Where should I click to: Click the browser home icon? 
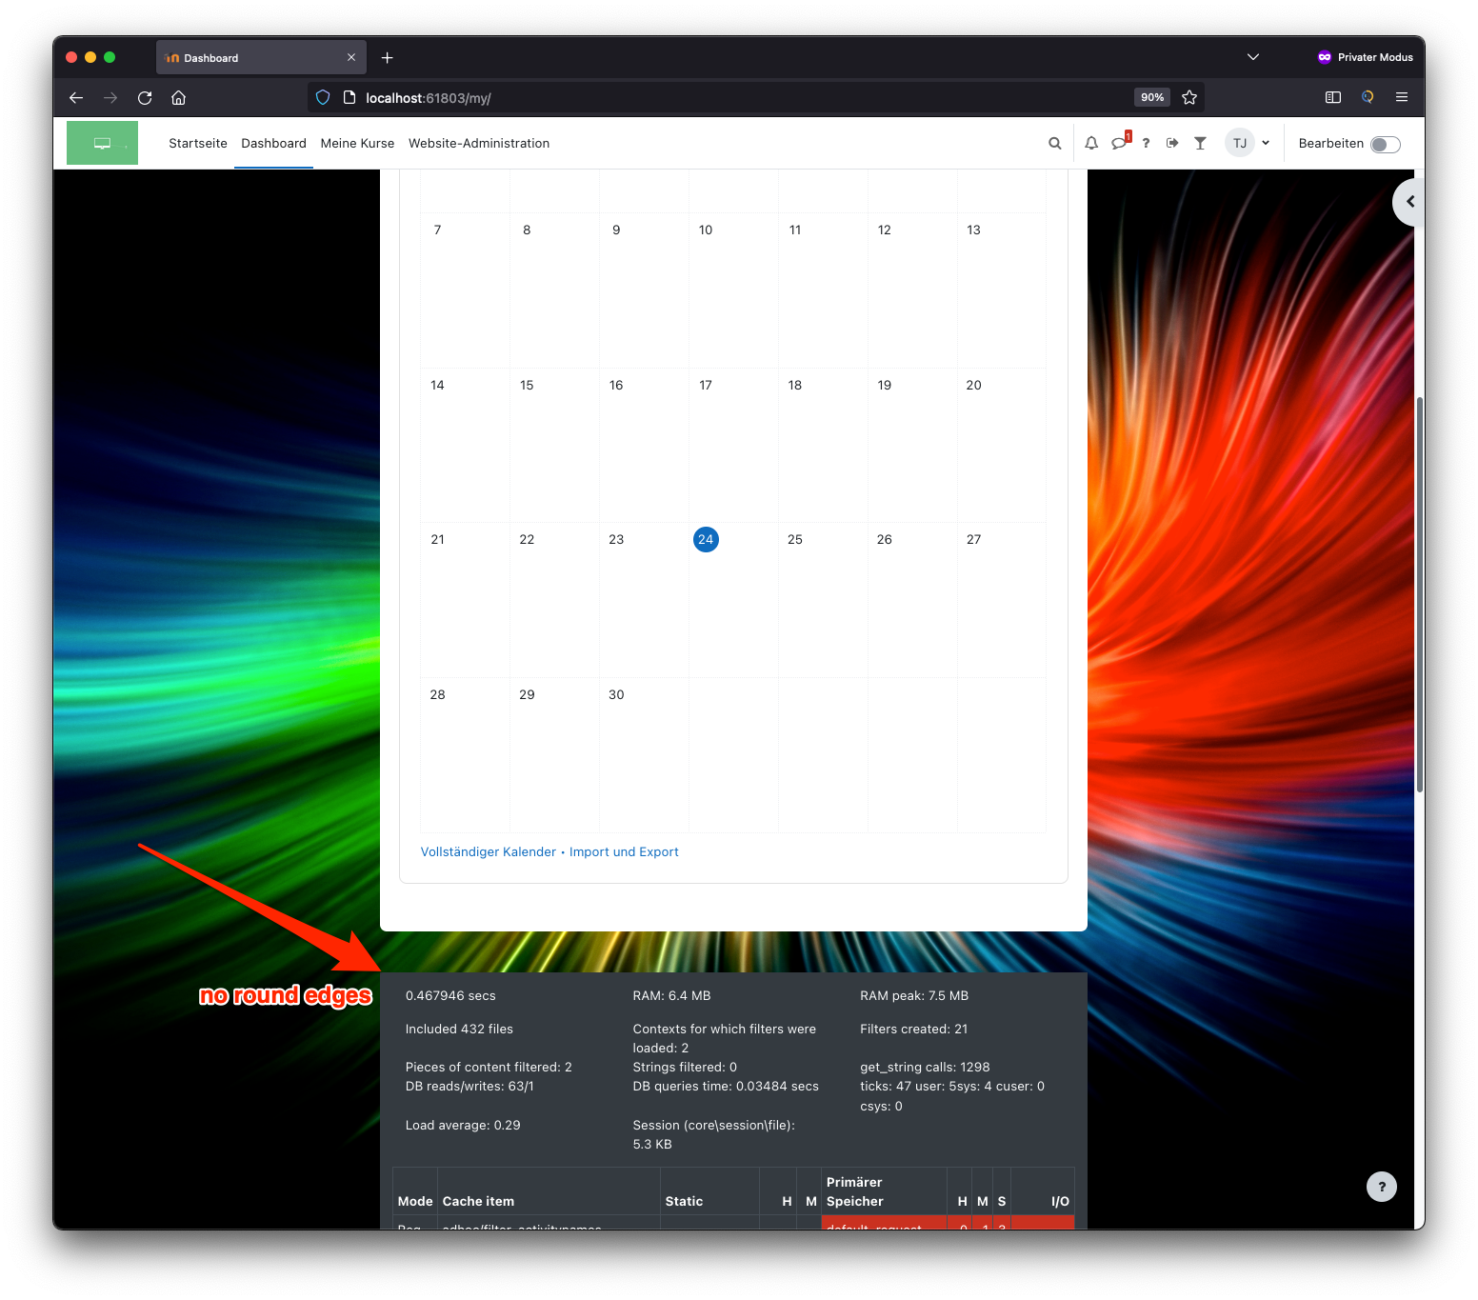click(x=178, y=97)
